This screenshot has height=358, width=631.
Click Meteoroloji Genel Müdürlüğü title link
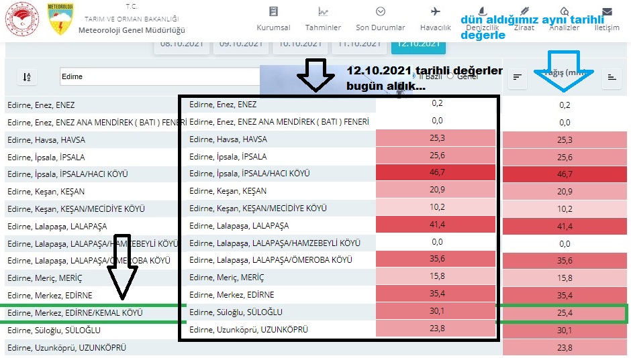131,30
